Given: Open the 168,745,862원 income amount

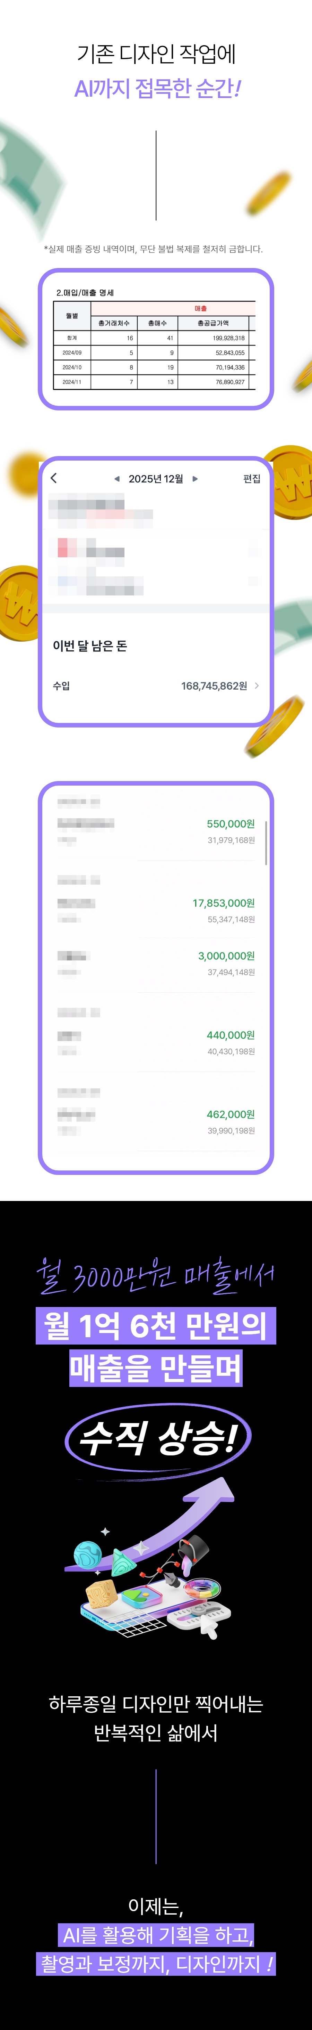Looking at the screenshot, I should pyautogui.click(x=214, y=685).
